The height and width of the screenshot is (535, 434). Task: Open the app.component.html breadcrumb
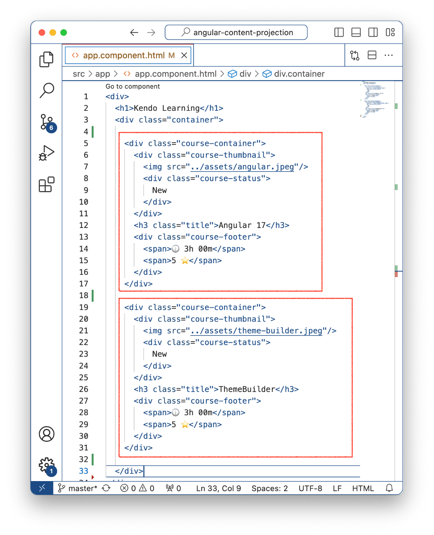[x=176, y=74]
